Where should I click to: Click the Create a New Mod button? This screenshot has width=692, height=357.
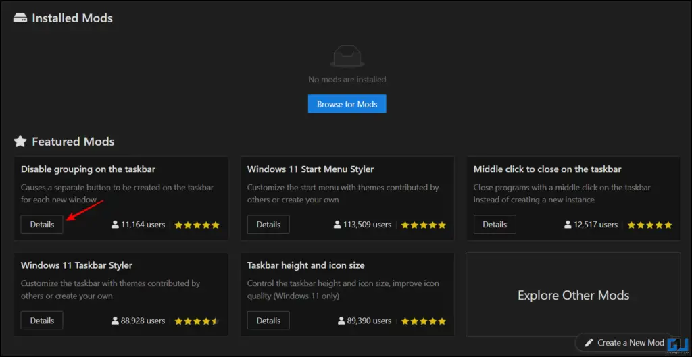[625, 342]
